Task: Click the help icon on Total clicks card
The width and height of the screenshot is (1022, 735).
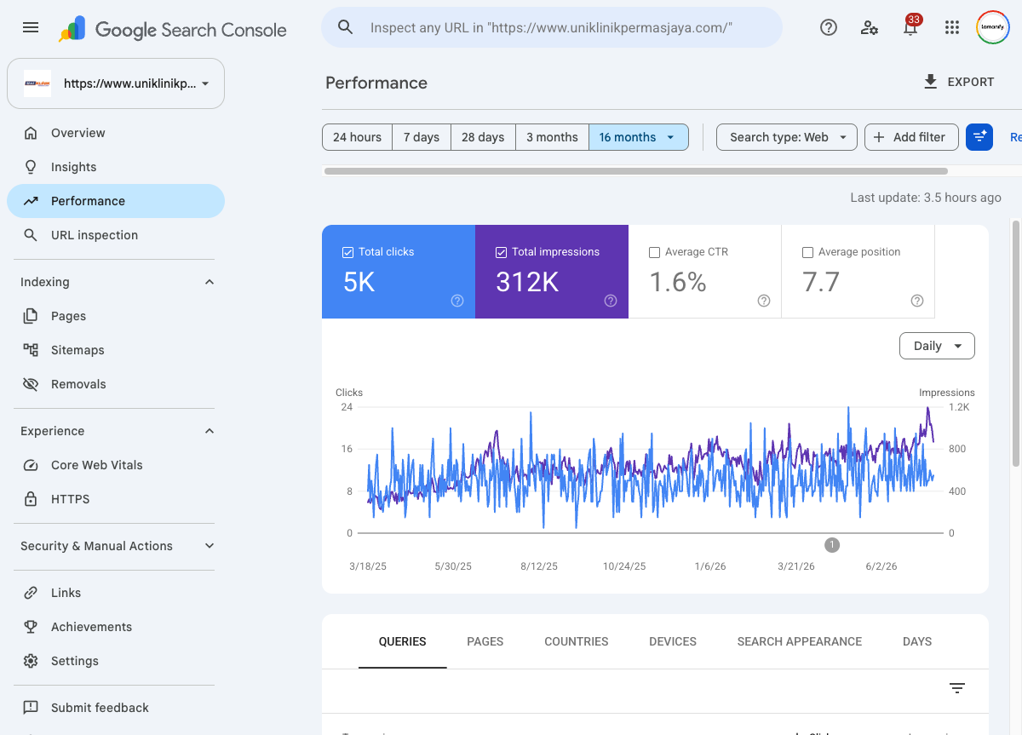Action: point(457,301)
